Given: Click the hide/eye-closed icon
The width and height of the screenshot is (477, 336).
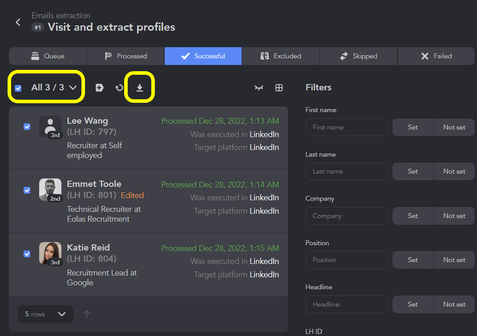Looking at the screenshot, I should 259,88.
